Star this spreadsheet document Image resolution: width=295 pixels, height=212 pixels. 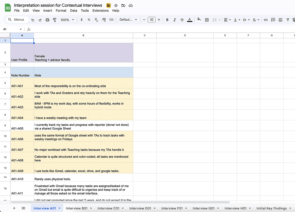point(116,5)
